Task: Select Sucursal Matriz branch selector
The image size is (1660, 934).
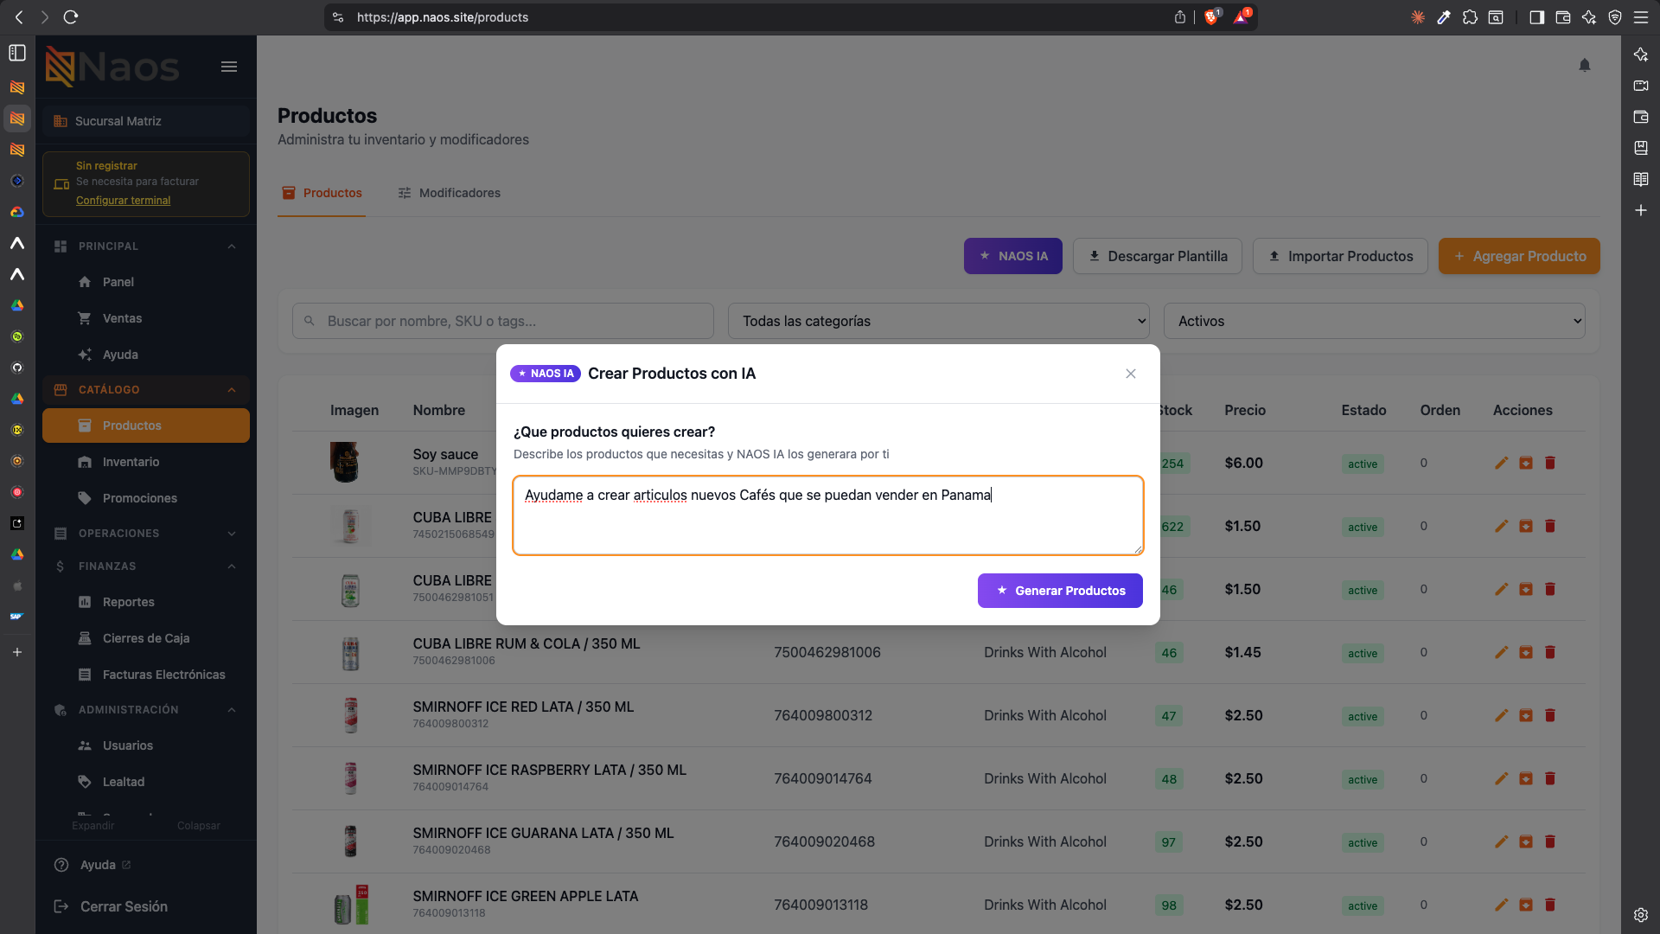Action: coord(146,121)
